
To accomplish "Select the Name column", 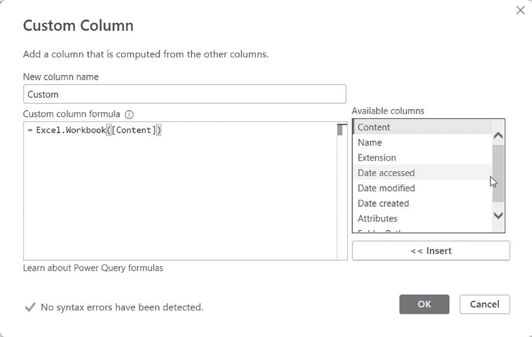I will [370, 143].
